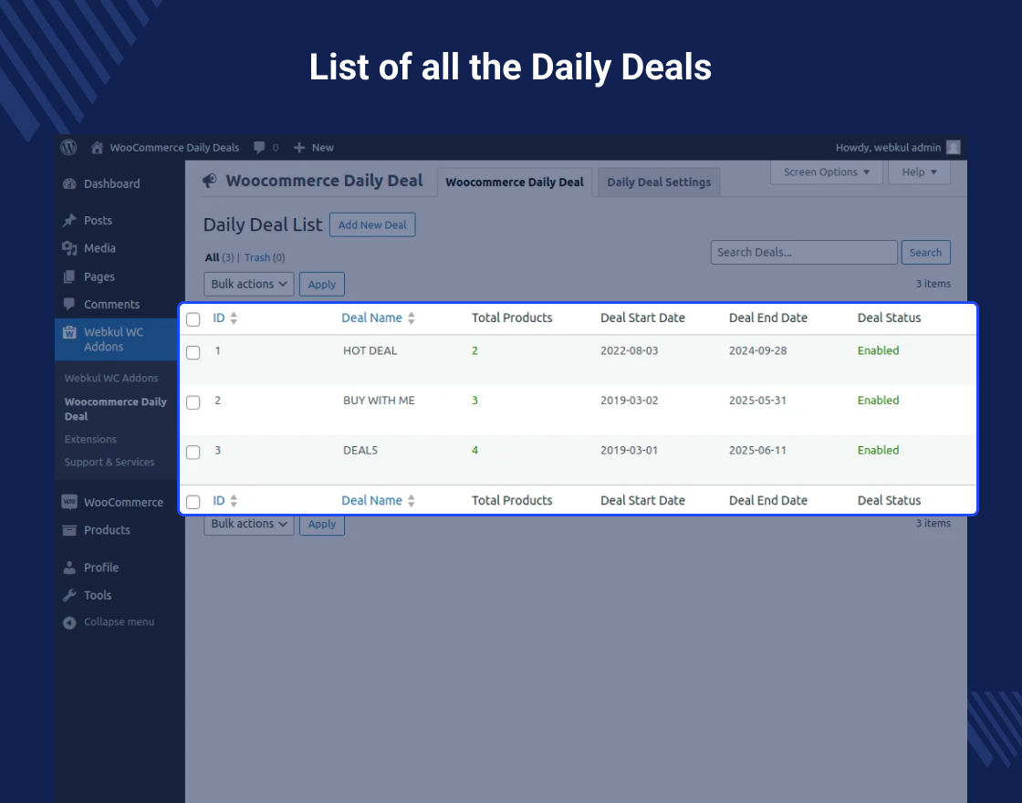This screenshot has width=1022, height=803.
Task: Switch to the Daily Deal Settings tab
Action: (658, 182)
